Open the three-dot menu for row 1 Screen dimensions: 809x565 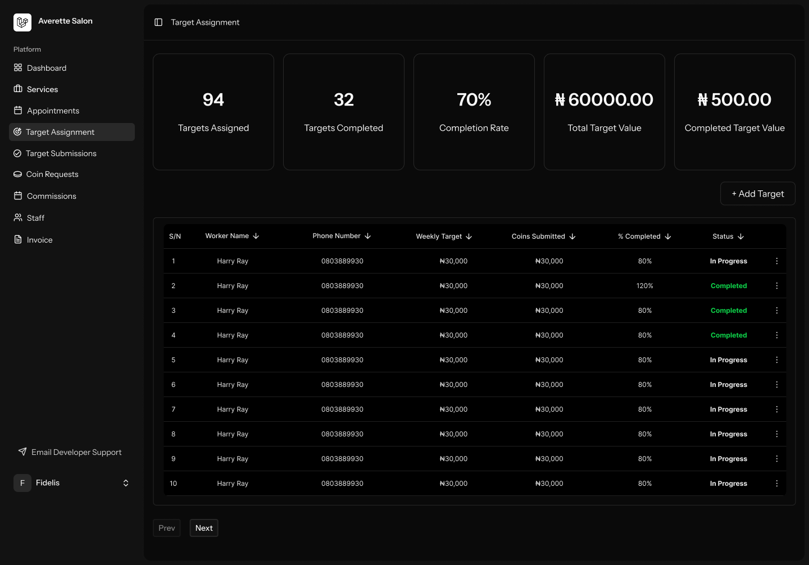coord(776,261)
